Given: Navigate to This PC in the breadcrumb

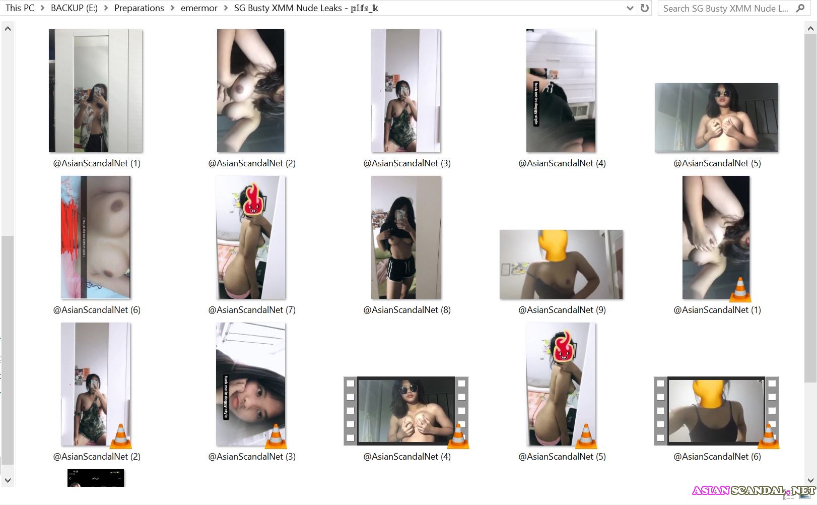Looking at the screenshot, I should [x=19, y=8].
